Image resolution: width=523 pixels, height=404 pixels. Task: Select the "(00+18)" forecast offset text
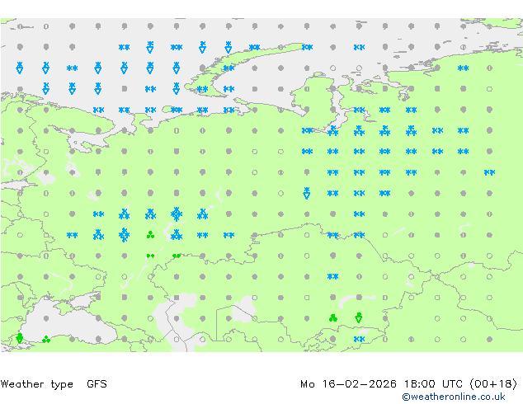[x=493, y=384]
